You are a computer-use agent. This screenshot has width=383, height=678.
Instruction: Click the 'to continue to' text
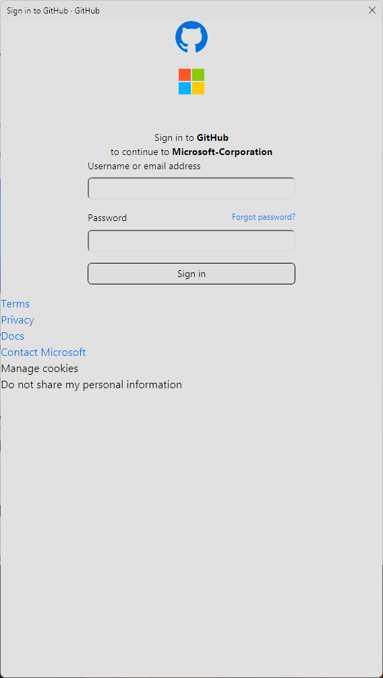click(140, 152)
